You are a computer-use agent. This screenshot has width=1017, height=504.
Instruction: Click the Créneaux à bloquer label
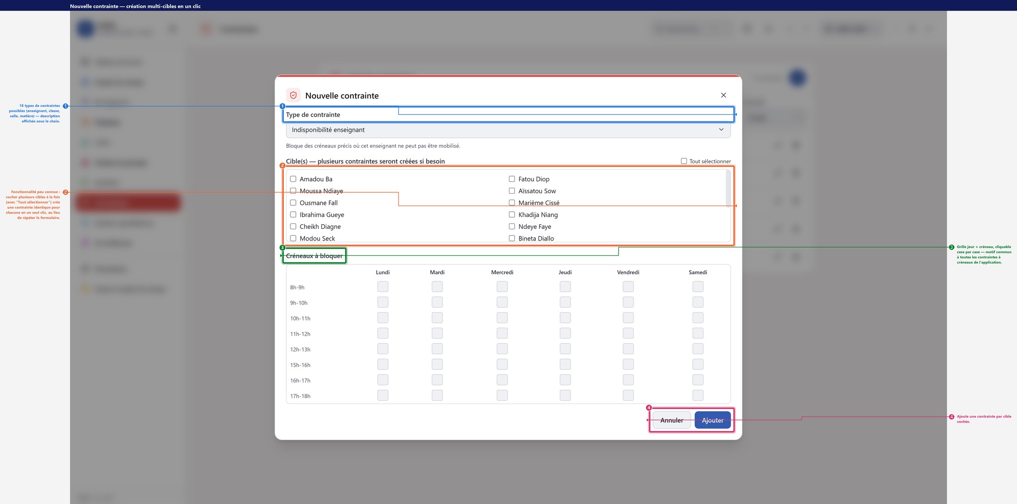point(314,256)
